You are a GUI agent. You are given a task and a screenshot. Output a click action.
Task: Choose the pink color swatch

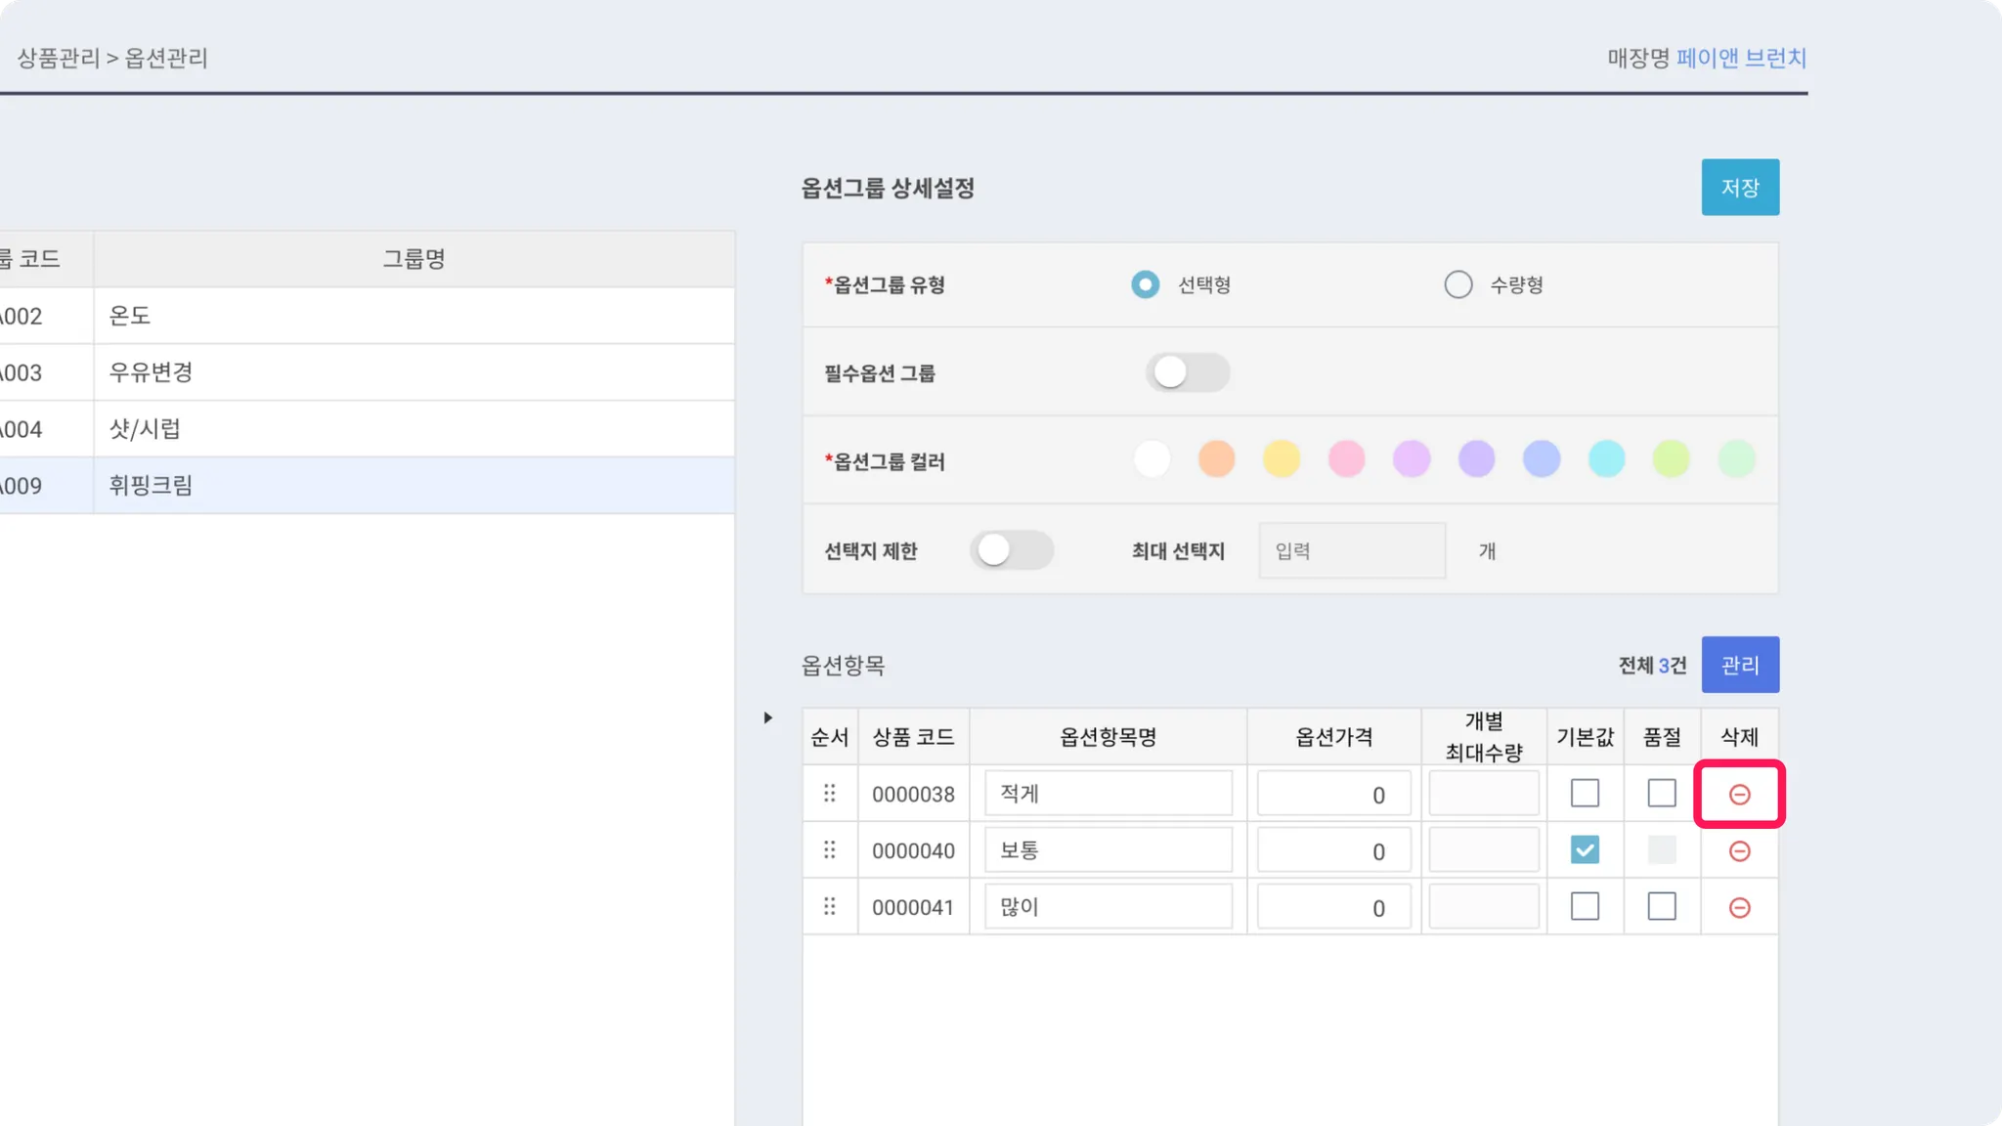pos(1346,459)
